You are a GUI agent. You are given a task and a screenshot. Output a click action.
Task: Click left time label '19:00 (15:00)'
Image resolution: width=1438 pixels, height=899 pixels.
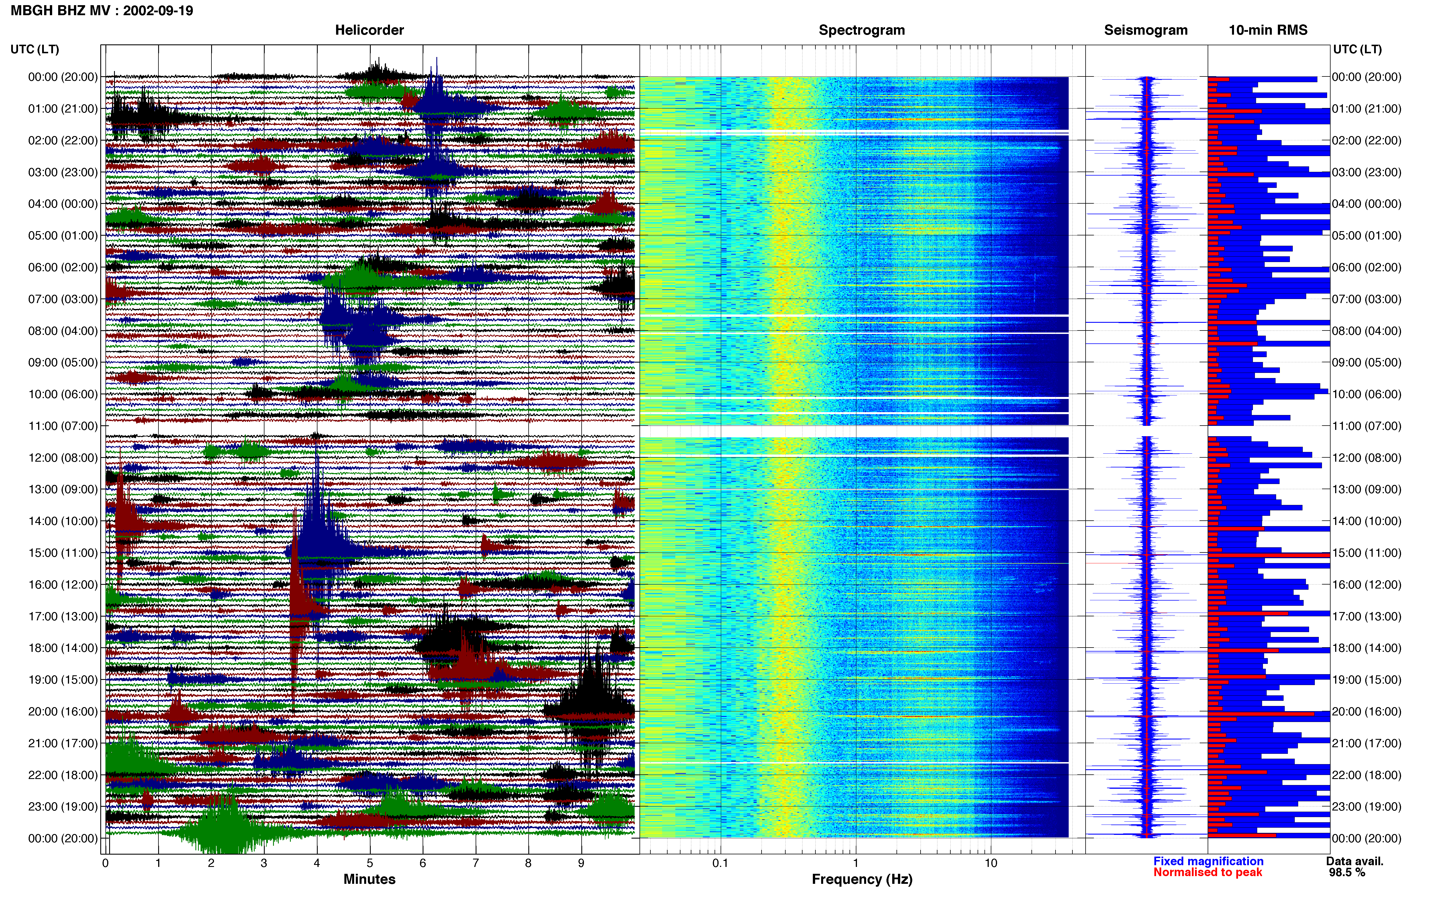coord(63,680)
